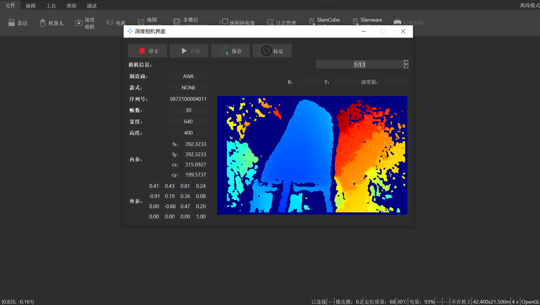The width and height of the screenshot is (540, 305).
Task: Select the 深度相机 depth camera tool
Action: (x=85, y=23)
